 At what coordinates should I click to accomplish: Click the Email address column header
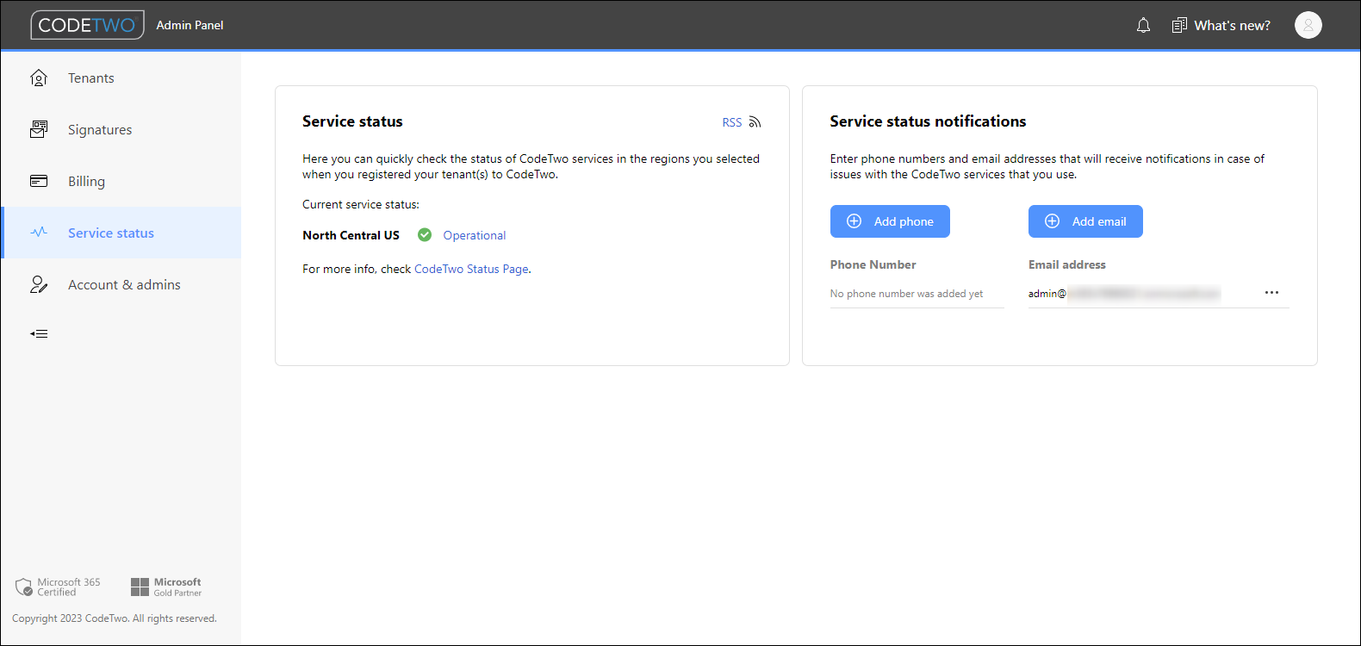(x=1066, y=264)
